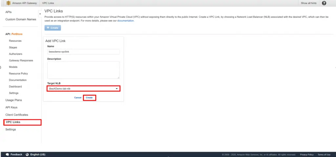Click the Amazon API Gateway logo icon
This screenshot has width=336, height=157.
click(x=8, y=3)
